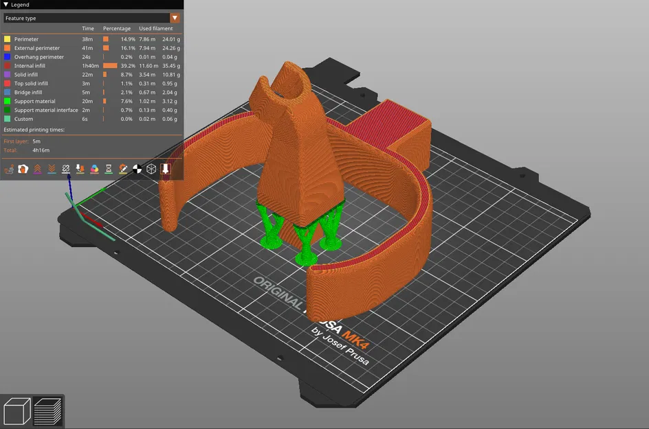Toggle tool changes icon in legend
Screen dimensions: 649x429
pyautogui.click(x=80, y=169)
